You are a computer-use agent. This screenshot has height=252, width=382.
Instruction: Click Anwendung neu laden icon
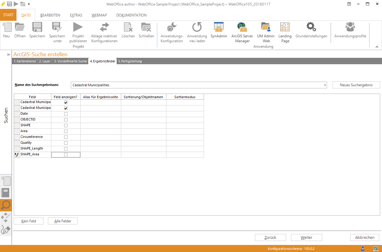click(x=197, y=28)
